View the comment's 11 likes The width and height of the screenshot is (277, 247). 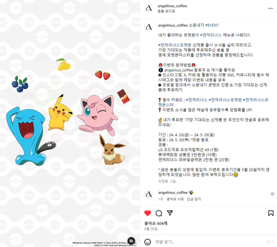tap(175, 199)
